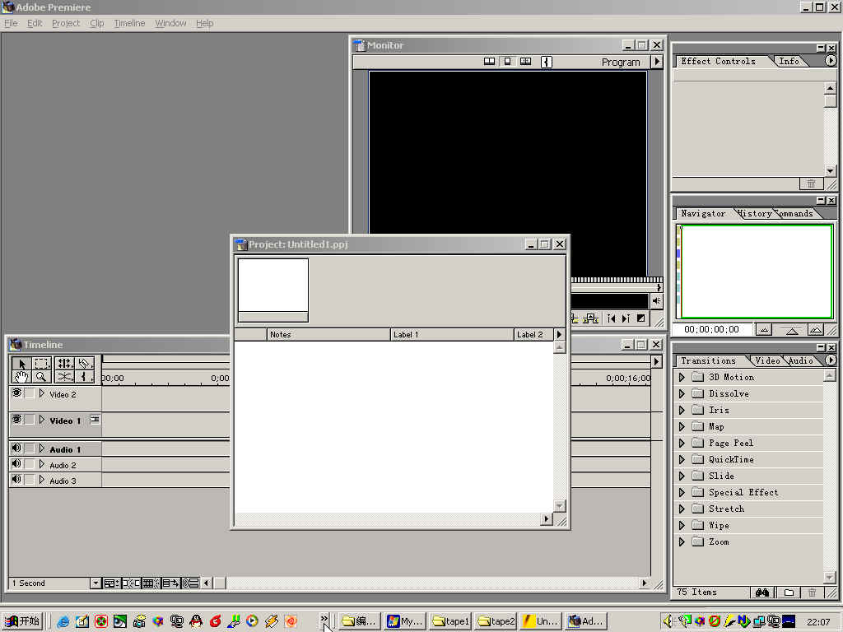Select the Hand tool in Timeline

21,377
